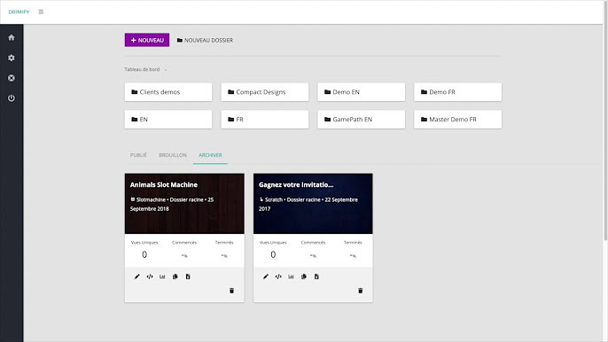Click the Vues Uniques value on Animals Slot Machine
This screenshot has height=342, width=608.
coord(144,254)
